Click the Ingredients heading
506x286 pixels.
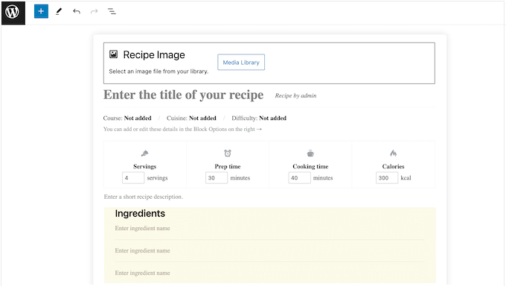[x=140, y=214]
